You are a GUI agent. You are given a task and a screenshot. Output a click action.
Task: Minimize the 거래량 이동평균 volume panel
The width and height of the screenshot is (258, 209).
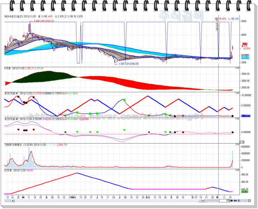pyautogui.click(x=236, y=144)
